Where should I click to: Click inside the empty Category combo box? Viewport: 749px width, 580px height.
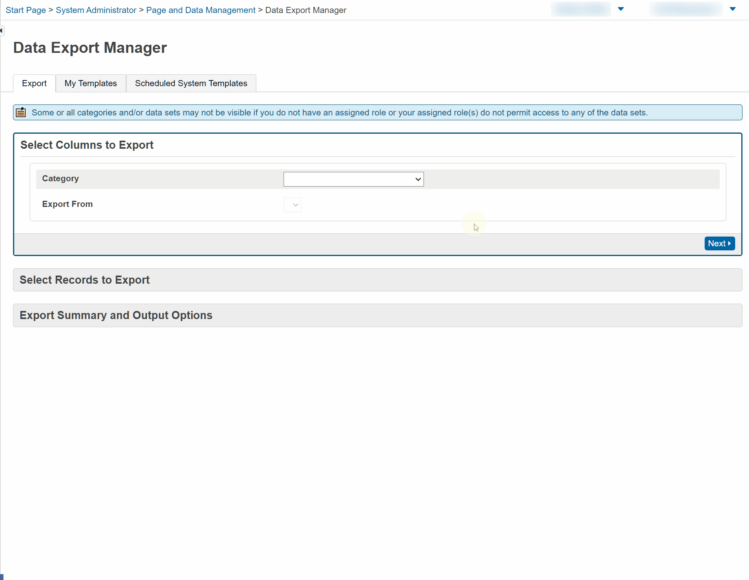346,179
